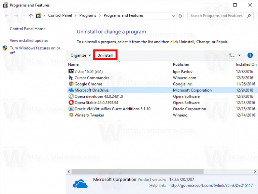The image size is (258, 194).
Task: Click the title bar Programs and Features icon
Action: (x=5, y=5)
